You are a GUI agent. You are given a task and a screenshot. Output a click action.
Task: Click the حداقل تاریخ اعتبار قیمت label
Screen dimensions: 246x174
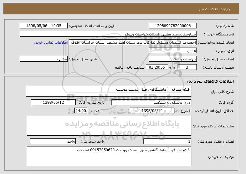coord(214,111)
